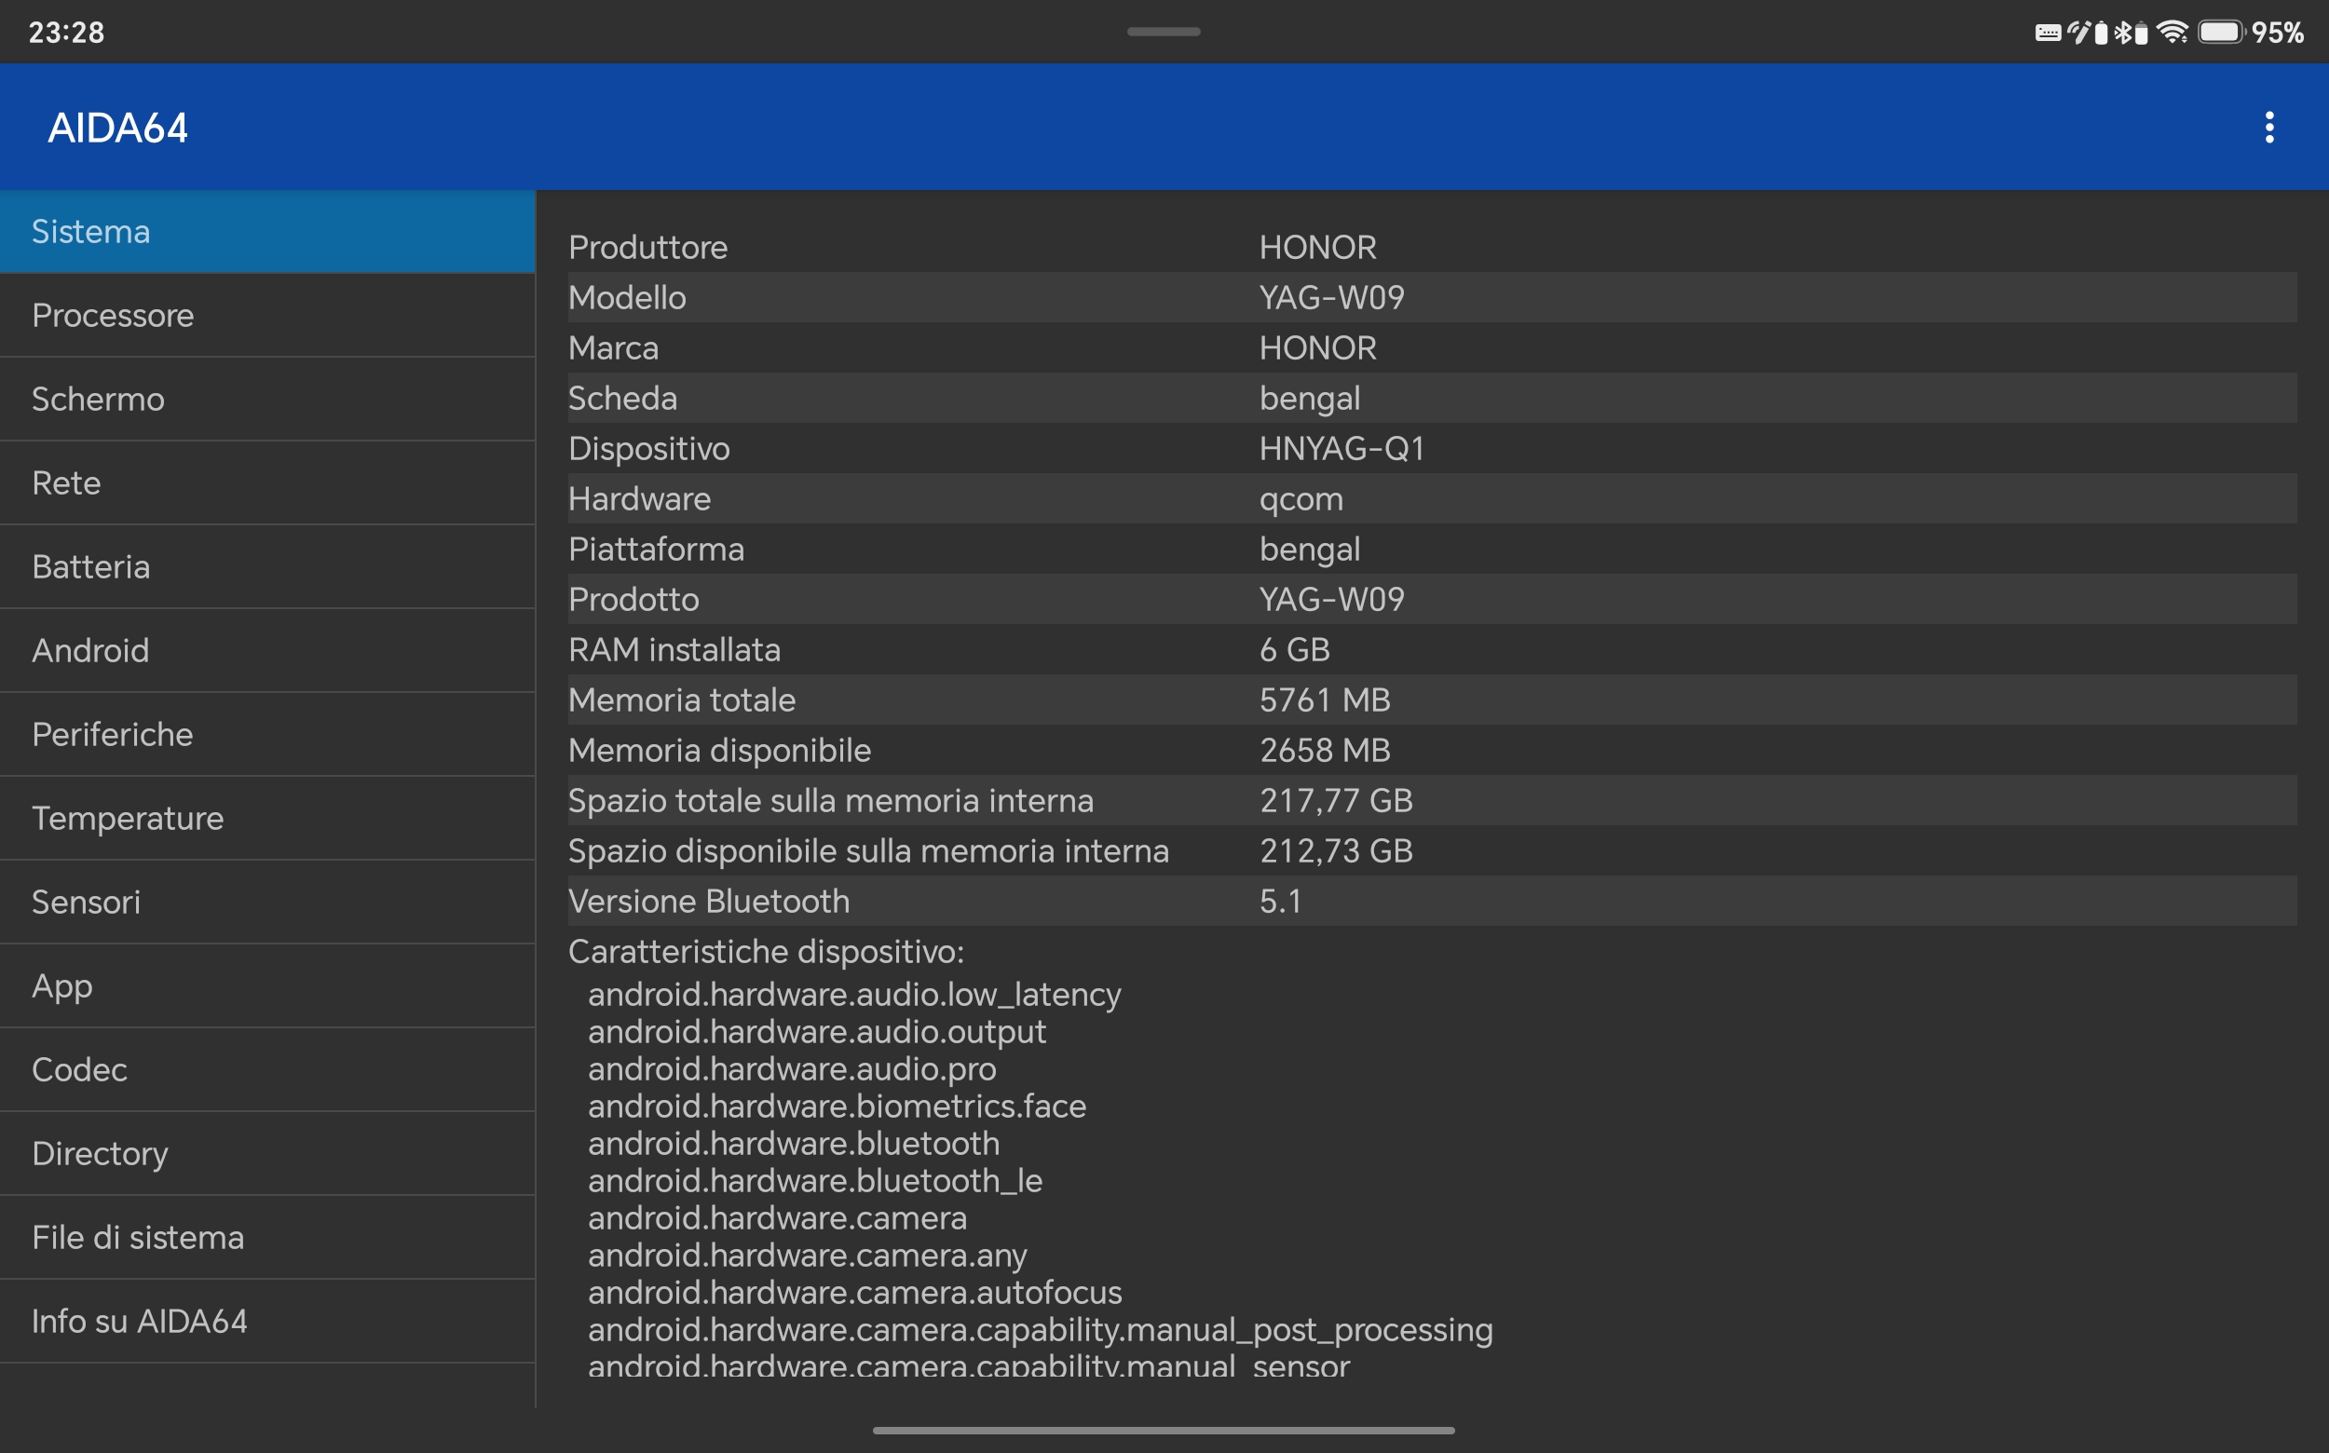This screenshot has width=2329, height=1453.
Task: Select android.hardware.audio.low_latency feature line
Action: [x=854, y=994]
